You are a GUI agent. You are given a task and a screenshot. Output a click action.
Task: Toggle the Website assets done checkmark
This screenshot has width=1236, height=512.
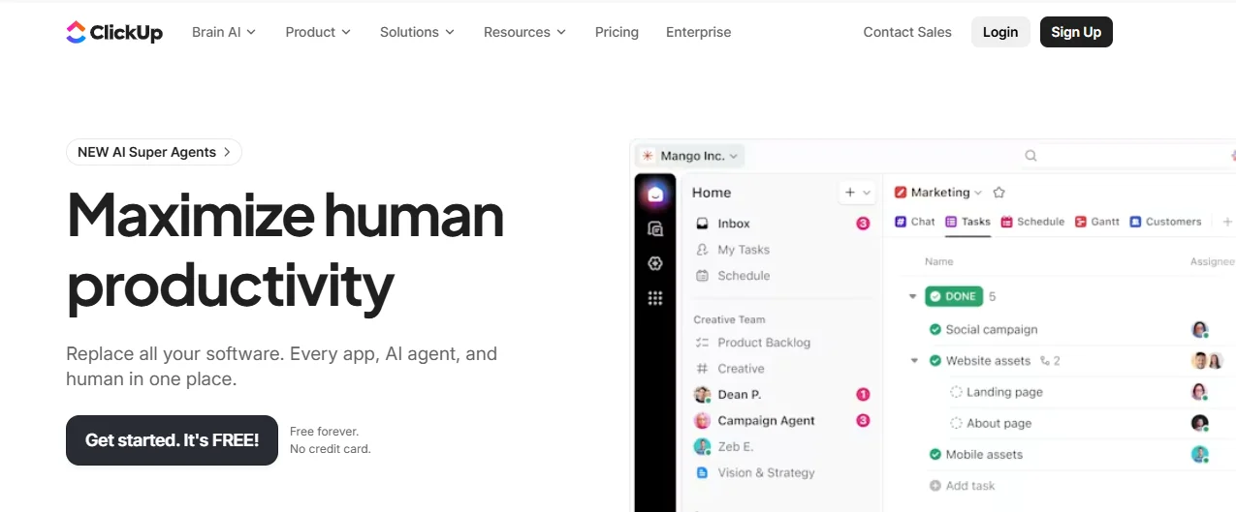(935, 361)
